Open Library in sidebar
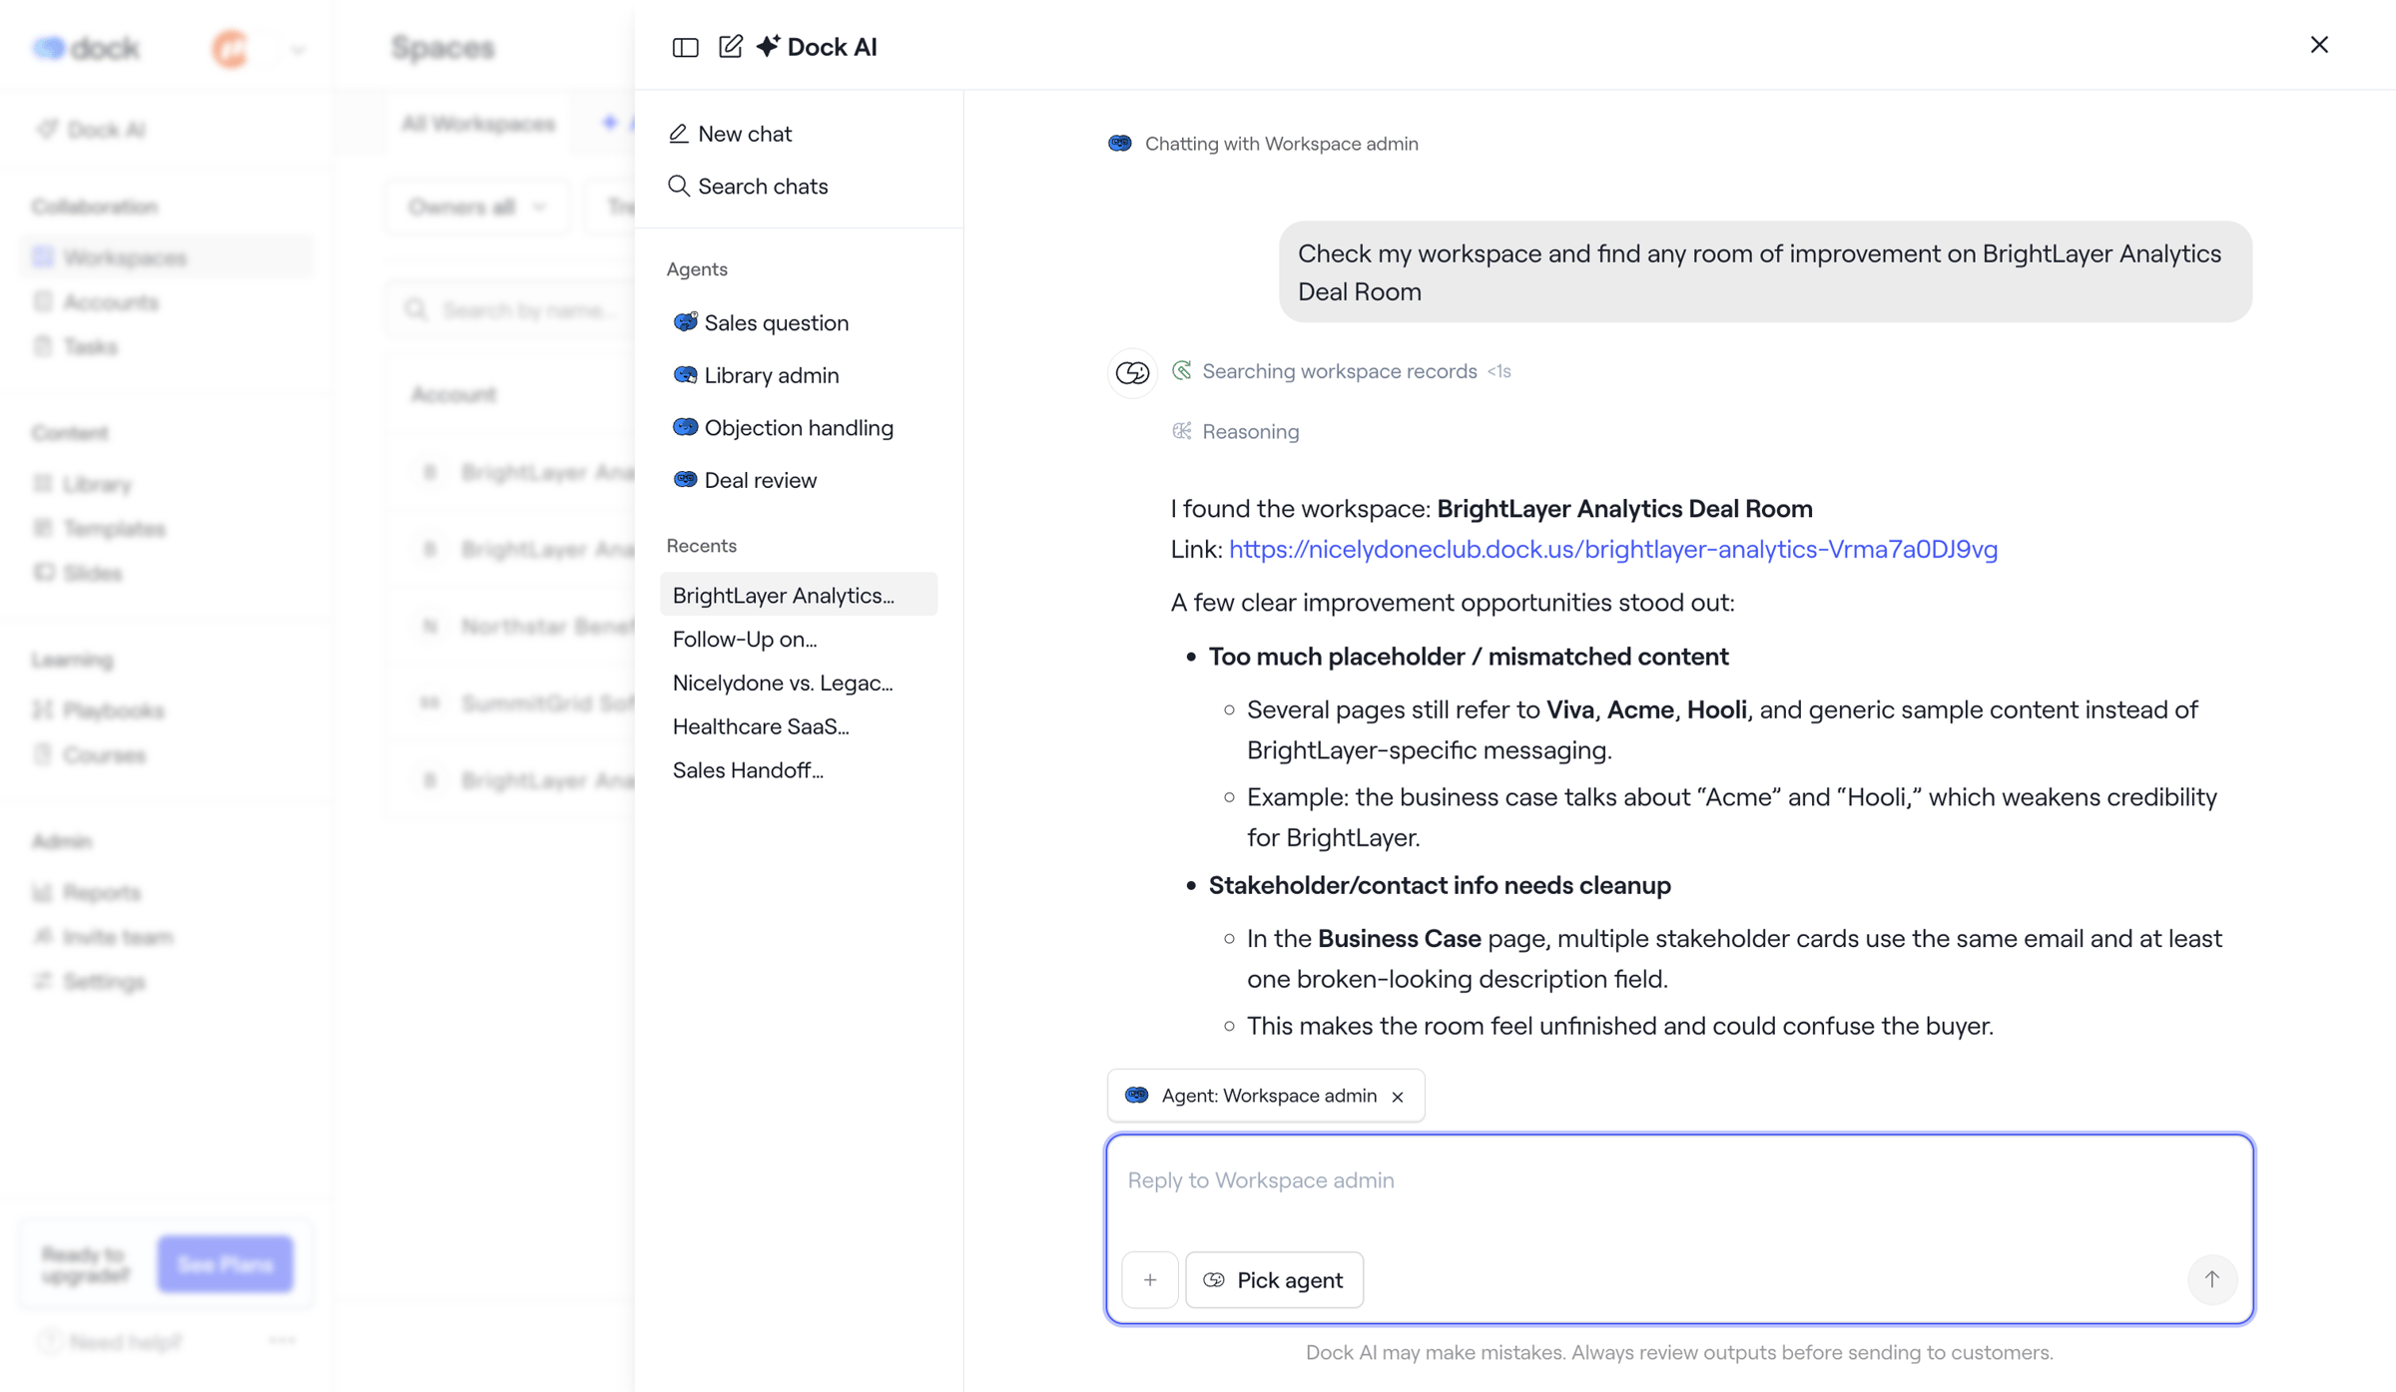The height and width of the screenshot is (1392, 2396). 83,484
